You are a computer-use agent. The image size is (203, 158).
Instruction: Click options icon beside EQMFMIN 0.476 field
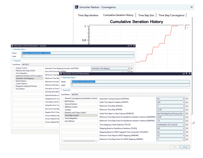click(187, 117)
